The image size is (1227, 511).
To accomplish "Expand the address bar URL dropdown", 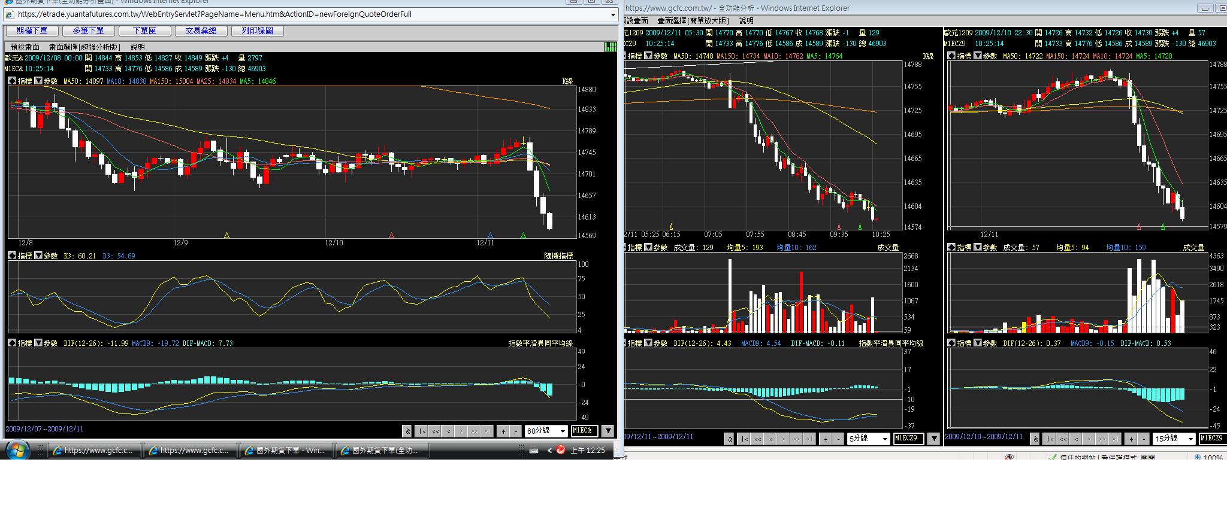I will (x=612, y=14).
